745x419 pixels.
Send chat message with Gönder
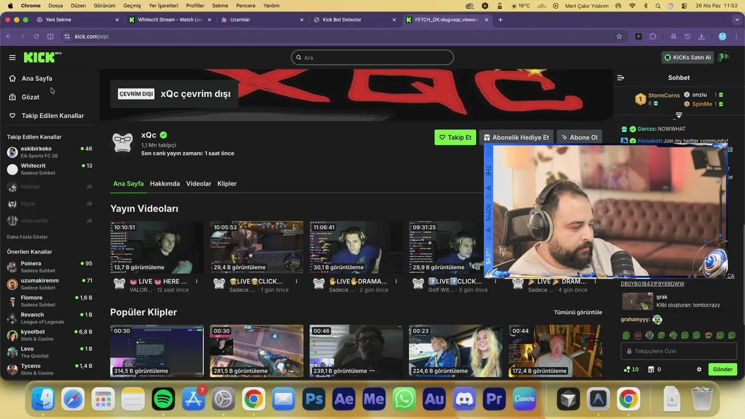(x=722, y=370)
